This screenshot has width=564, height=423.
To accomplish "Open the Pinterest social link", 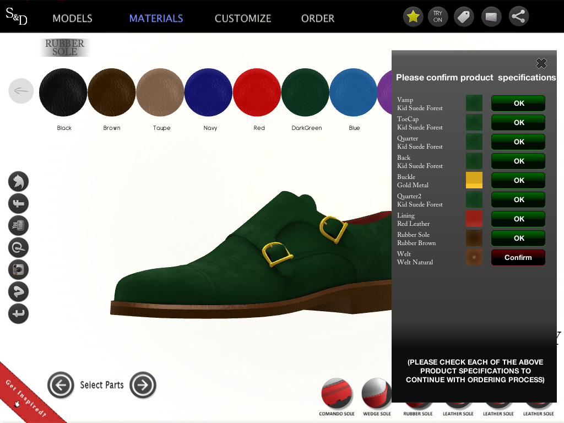I will coord(18,247).
